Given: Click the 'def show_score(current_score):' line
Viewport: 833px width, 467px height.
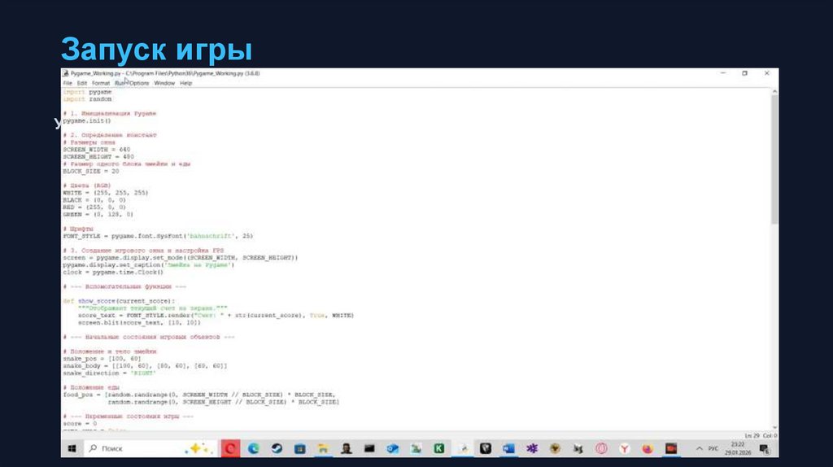Looking at the screenshot, I should click(x=119, y=301).
